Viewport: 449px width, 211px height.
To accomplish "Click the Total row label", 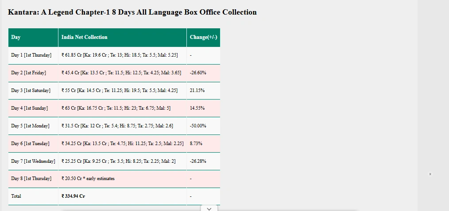I will point(16,196).
